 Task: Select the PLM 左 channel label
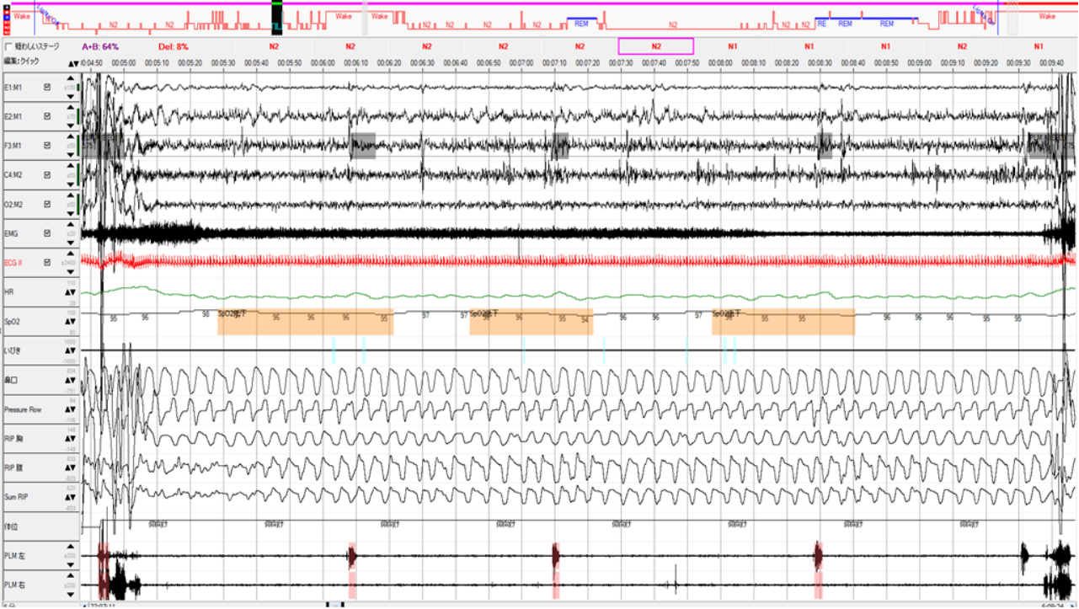[x=14, y=556]
